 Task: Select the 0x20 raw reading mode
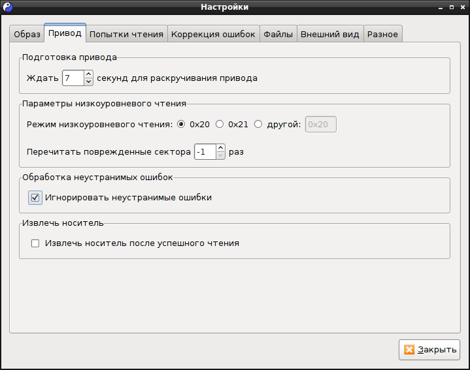click(181, 124)
